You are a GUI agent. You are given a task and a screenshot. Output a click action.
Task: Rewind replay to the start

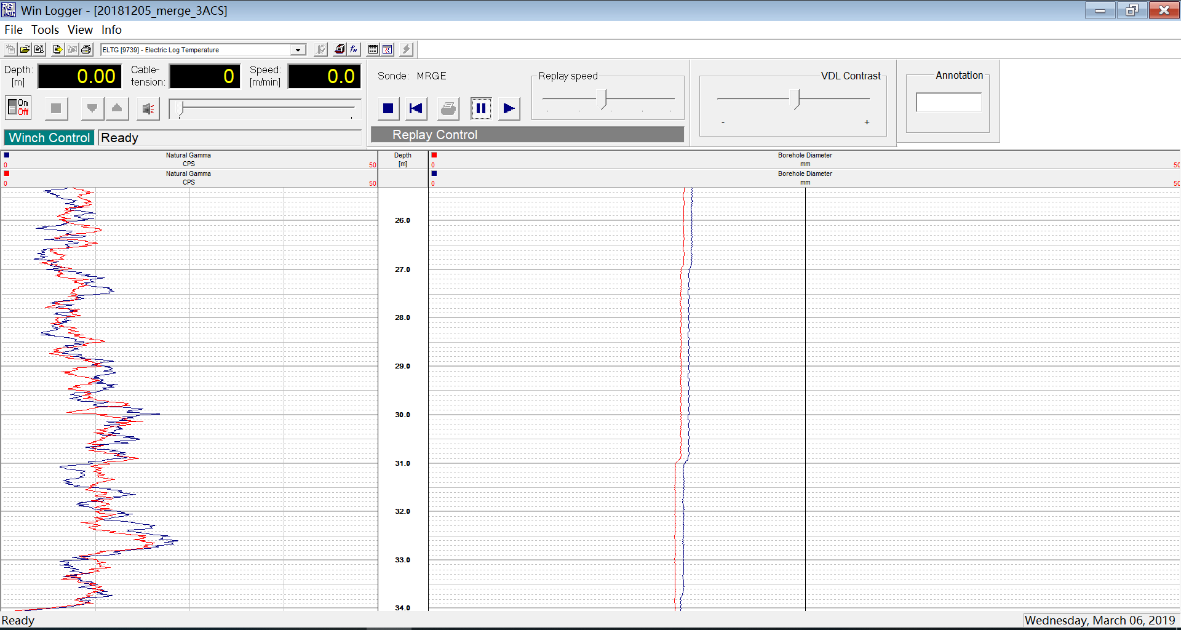(416, 109)
